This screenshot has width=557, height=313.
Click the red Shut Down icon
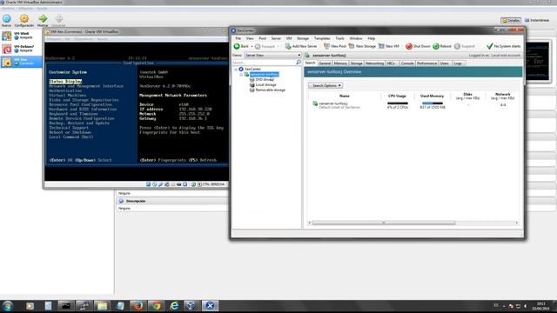pyautogui.click(x=409, y=46)
